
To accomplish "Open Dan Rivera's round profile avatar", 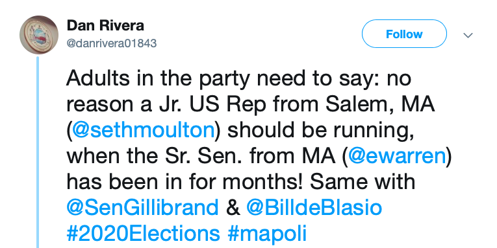I will pos(39,35).
